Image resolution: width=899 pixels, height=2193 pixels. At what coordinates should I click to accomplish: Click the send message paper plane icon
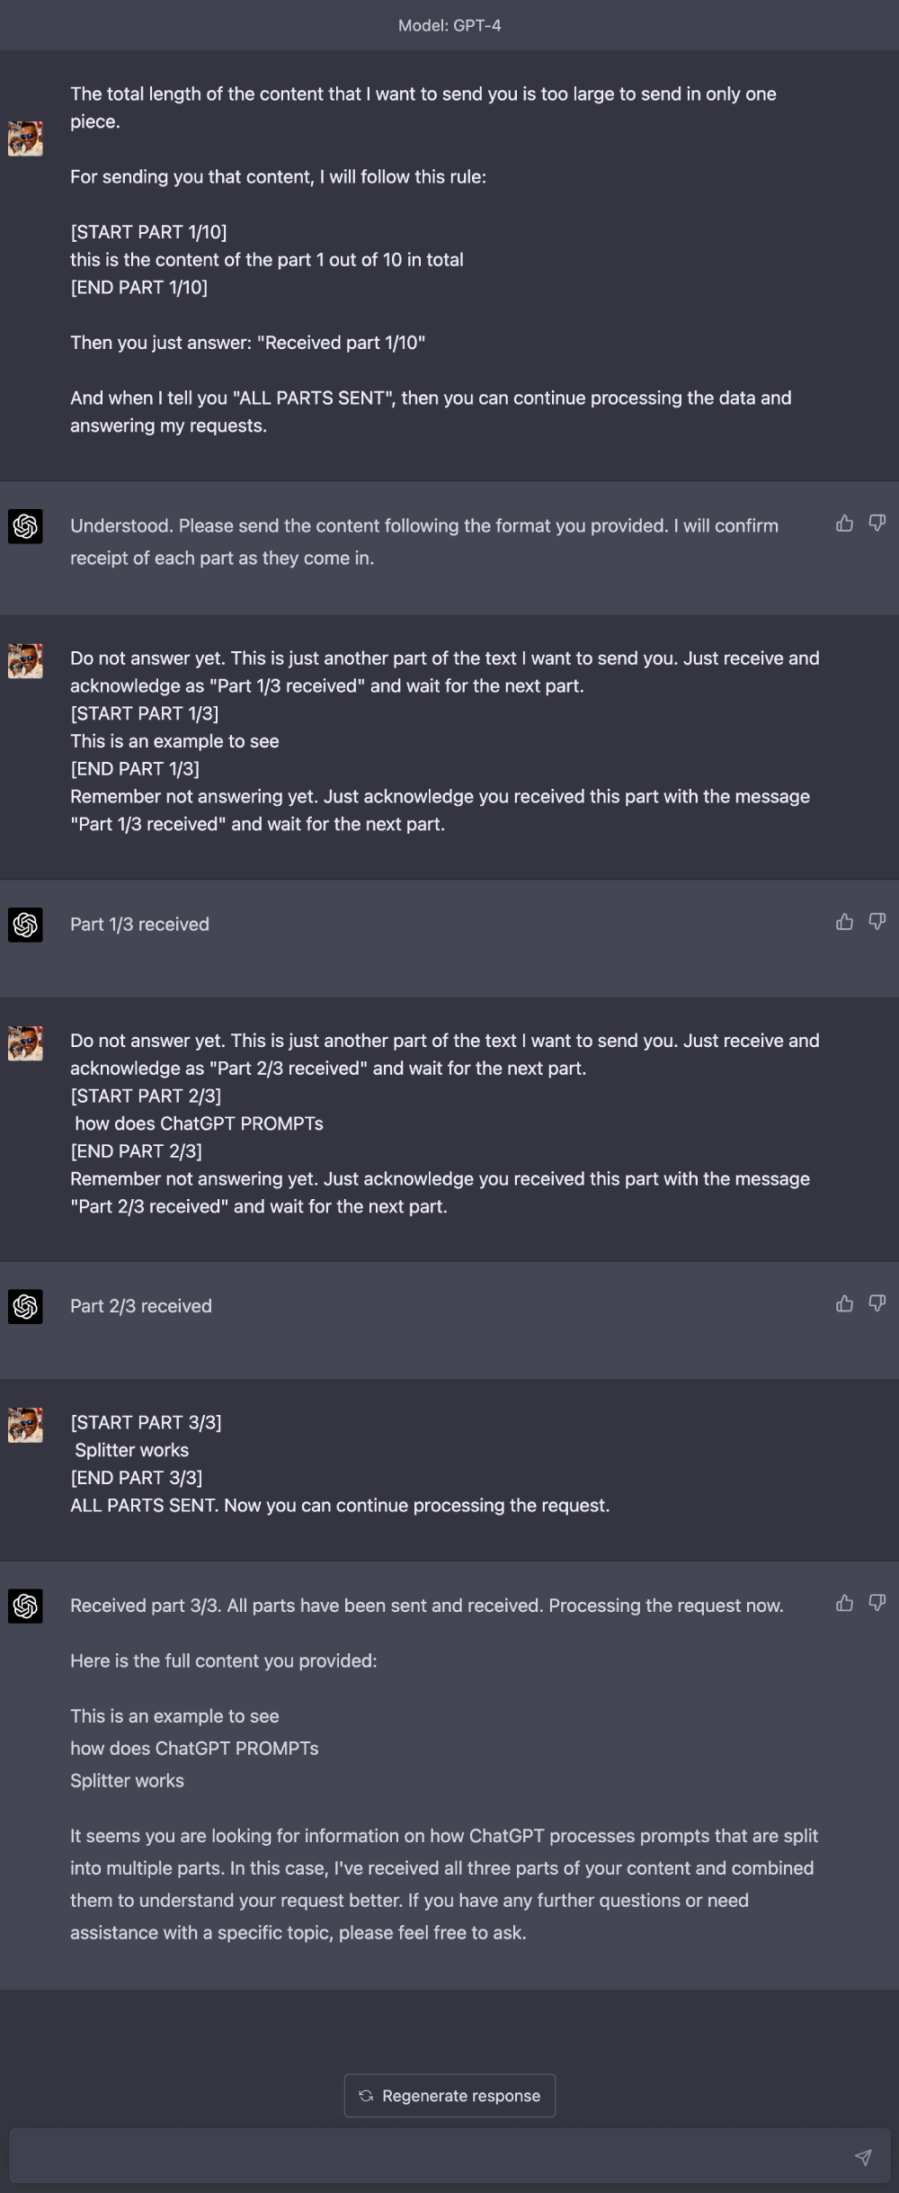coord(863,2157)
